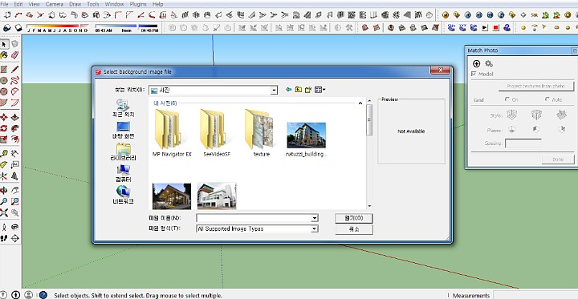Viewport: 578px width, 299px height.
Task: Click the help question mark in status bar
Action: 43,295
